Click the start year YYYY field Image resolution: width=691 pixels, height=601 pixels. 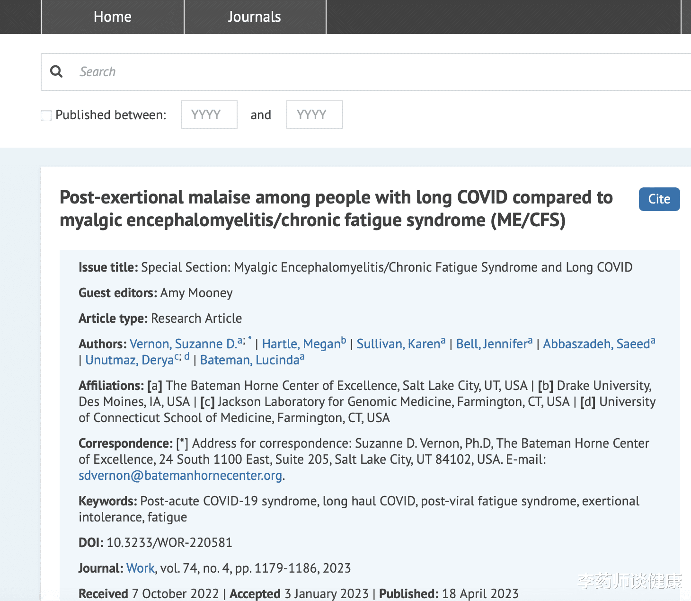point(209,115)
